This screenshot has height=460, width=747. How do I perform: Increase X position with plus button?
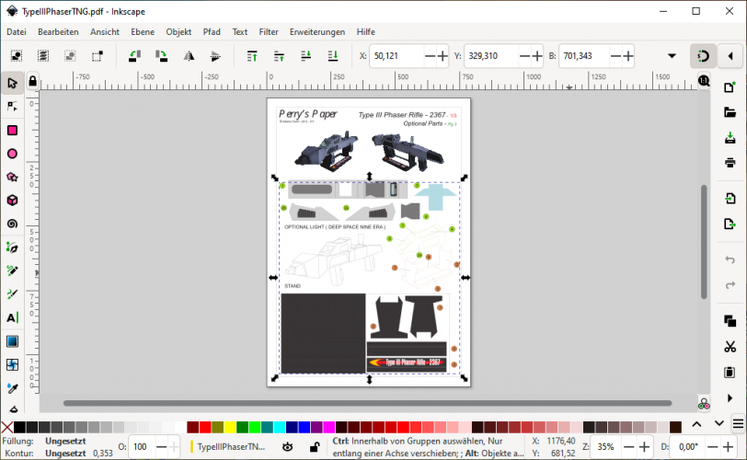(442, 56)
